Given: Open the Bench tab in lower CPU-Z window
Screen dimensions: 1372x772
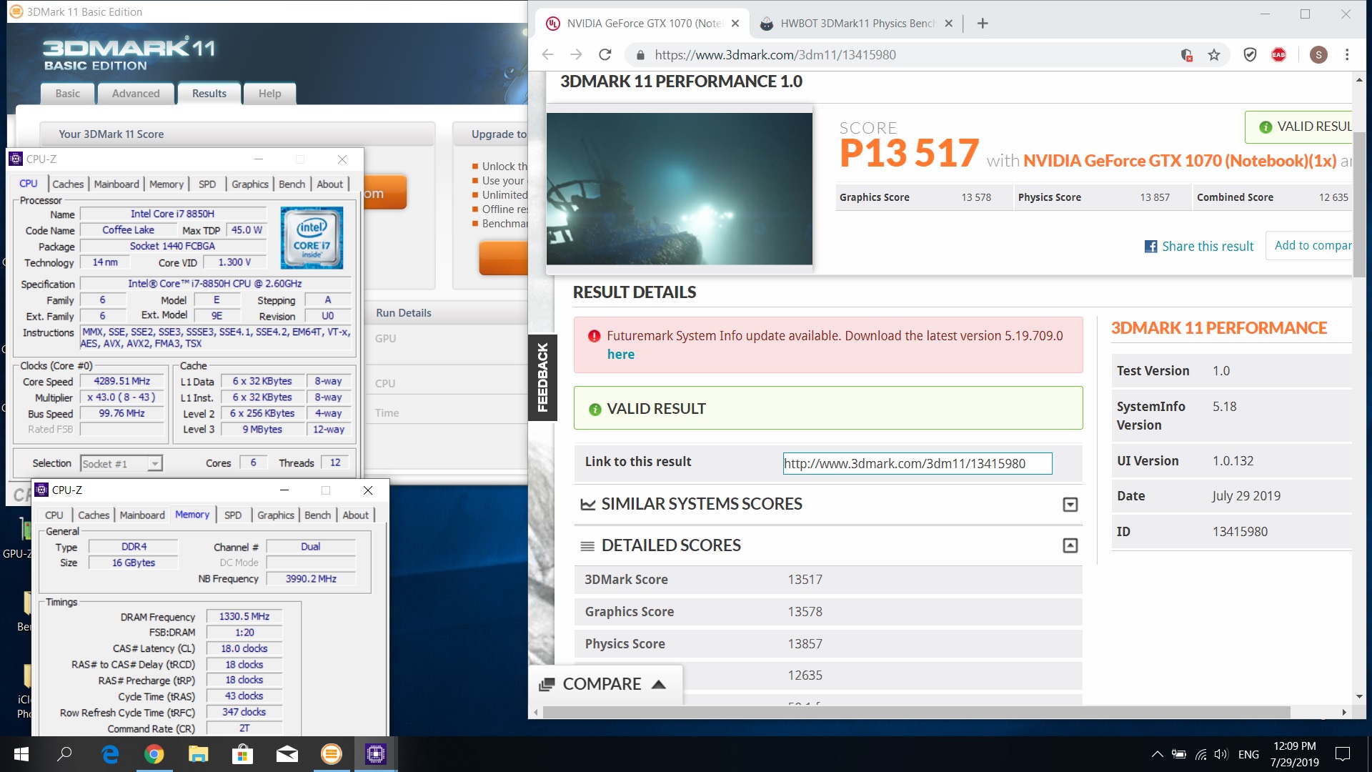Looking at the screenshot, I should coord(317,515).
